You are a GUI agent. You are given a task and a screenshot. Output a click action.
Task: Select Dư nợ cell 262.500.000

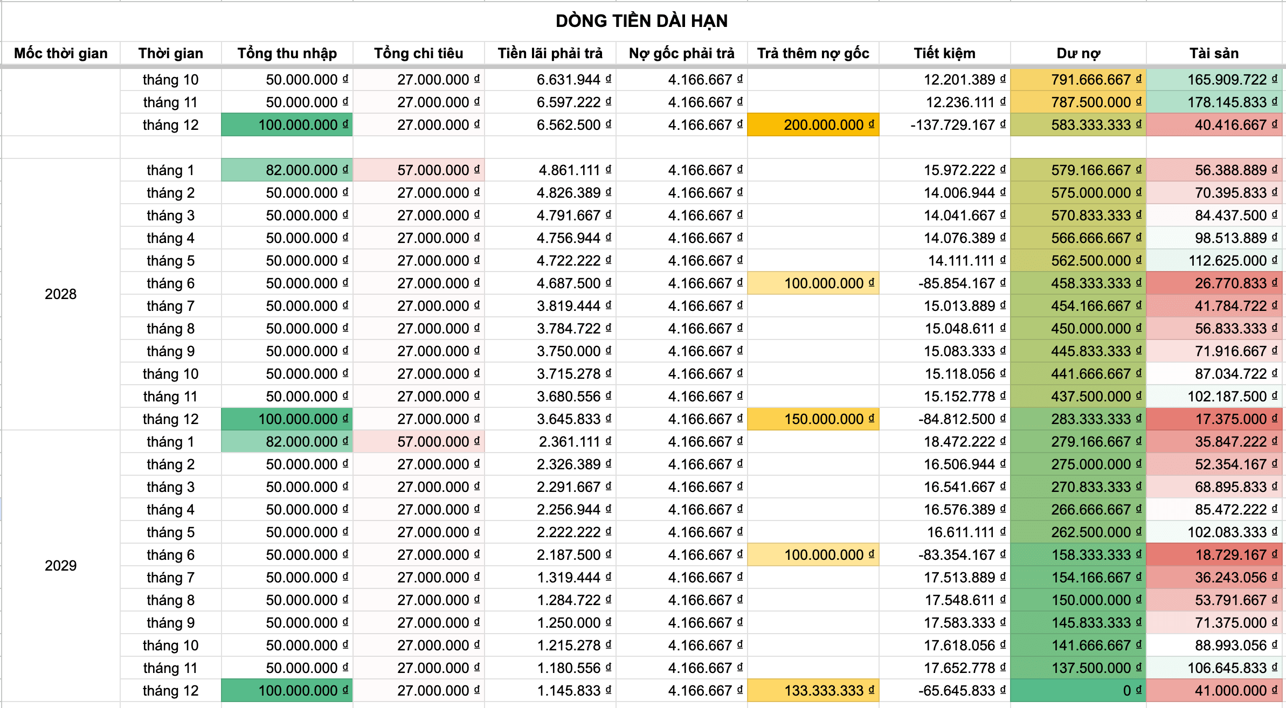point(1078,532)
